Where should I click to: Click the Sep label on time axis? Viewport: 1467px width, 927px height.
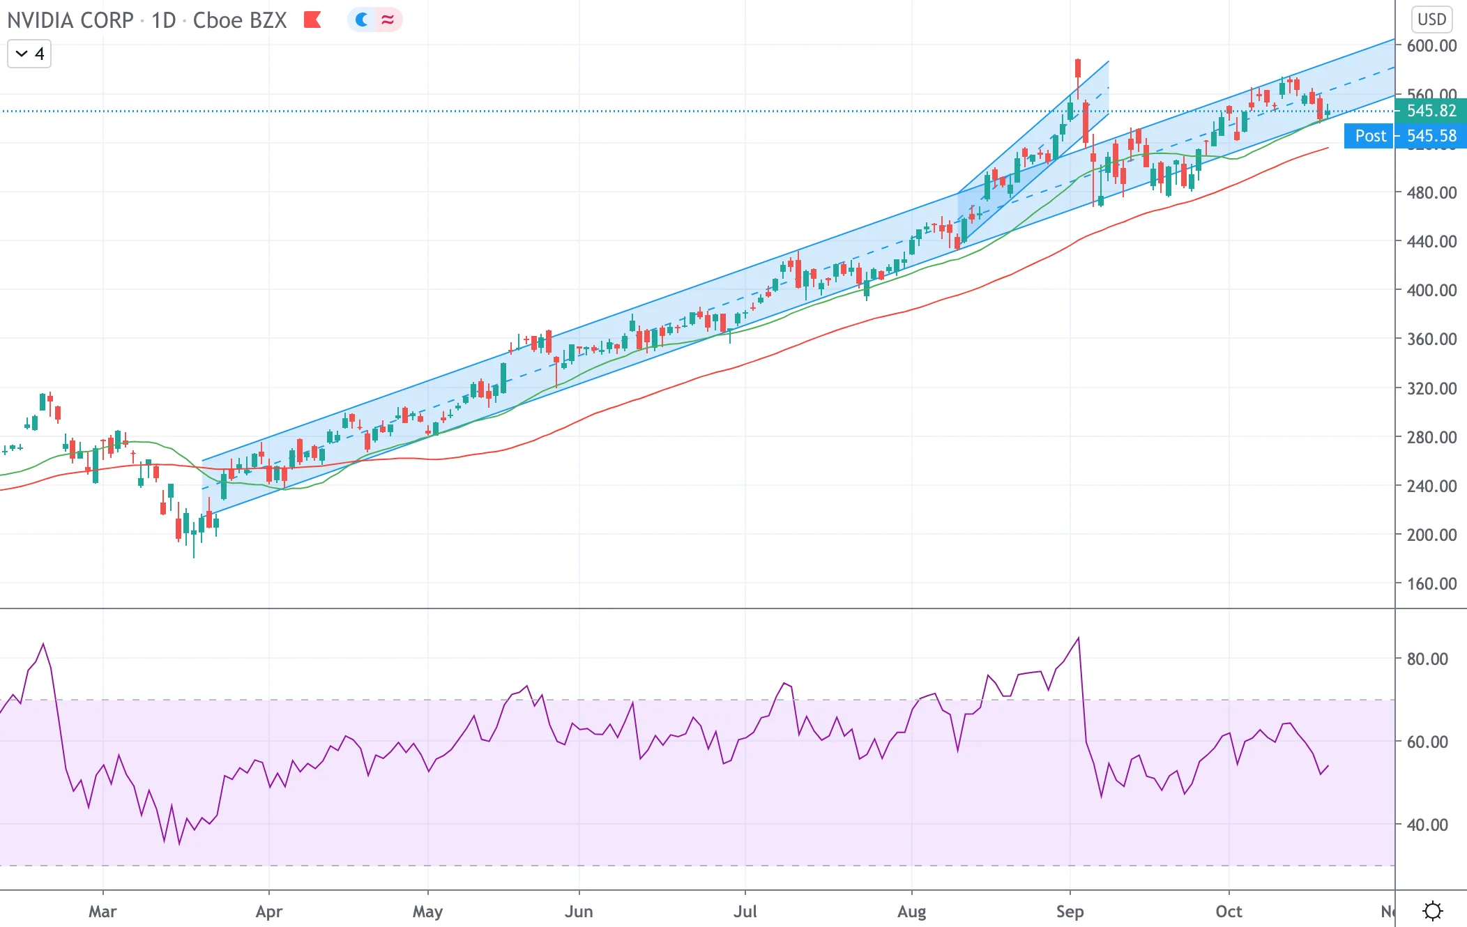coord(1070,911)
